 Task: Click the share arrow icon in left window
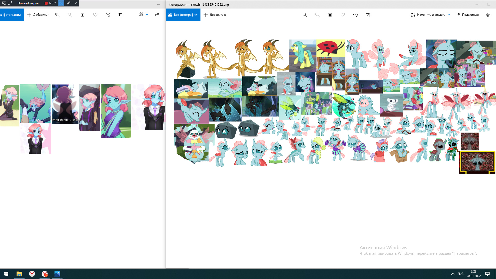(157, 15)
